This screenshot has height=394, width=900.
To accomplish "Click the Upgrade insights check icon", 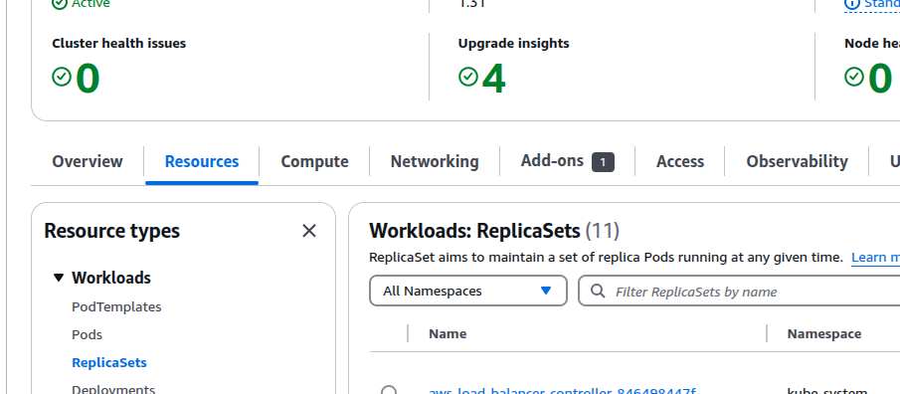I will coord(467,77).
